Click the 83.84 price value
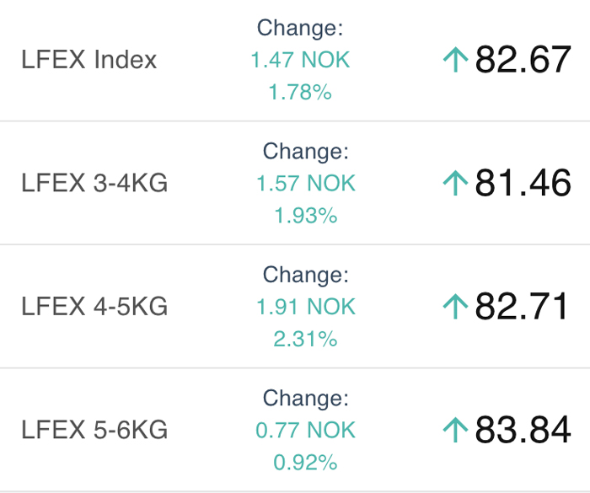Screen dimensions: 590x493 pos(523,430)
